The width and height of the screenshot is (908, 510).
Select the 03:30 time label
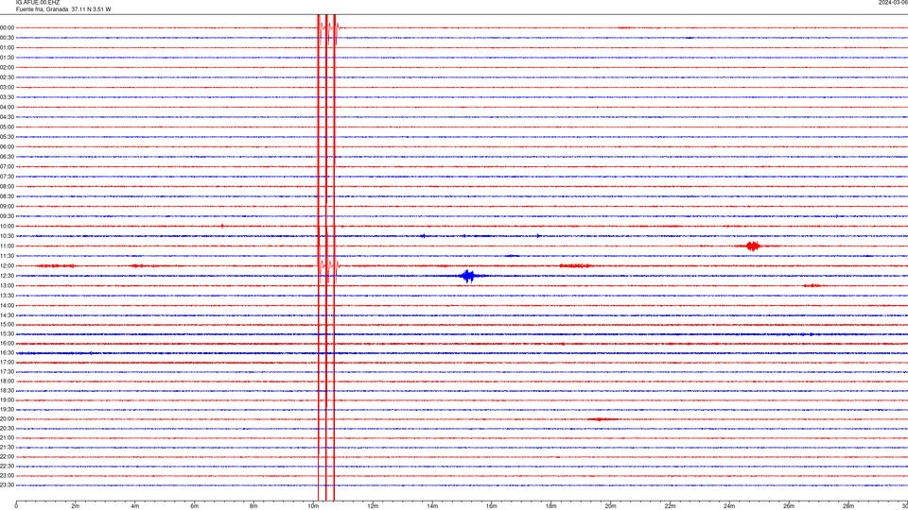click(7, 97)
